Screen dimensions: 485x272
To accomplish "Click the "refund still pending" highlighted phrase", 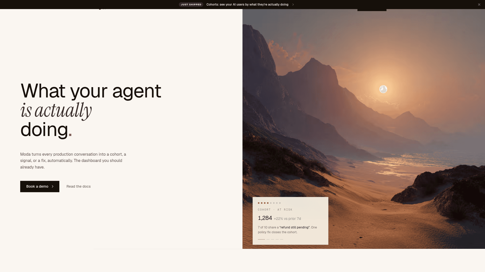I will (295, 227).
